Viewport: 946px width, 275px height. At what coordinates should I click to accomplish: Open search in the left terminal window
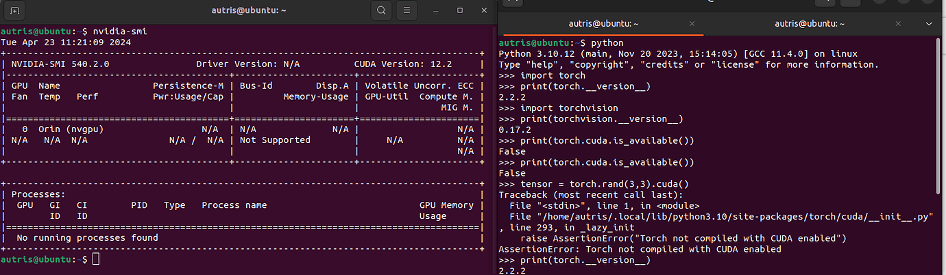tap(381, 10)
